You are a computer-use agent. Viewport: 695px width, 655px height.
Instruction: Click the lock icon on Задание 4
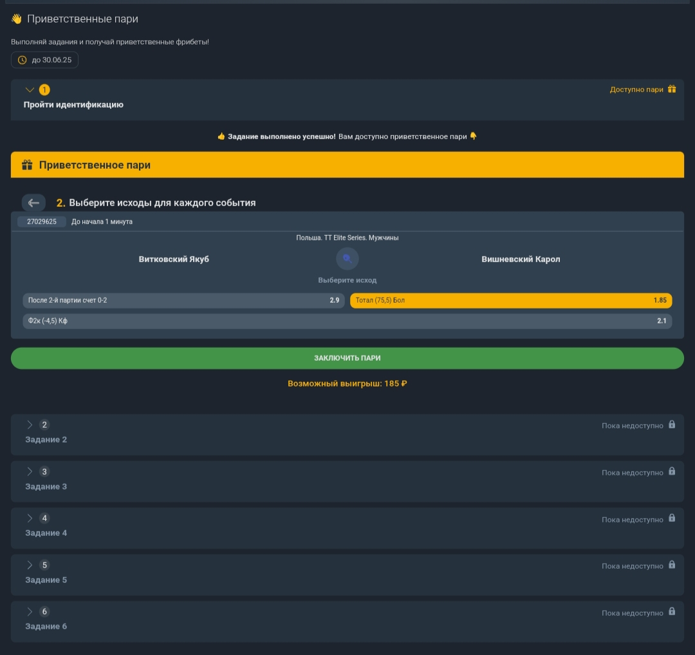(x=672, y=518)
